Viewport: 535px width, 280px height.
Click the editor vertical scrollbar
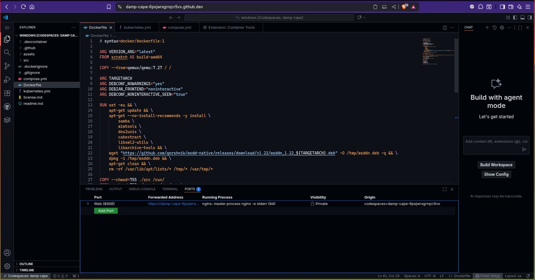click(456, 65)
